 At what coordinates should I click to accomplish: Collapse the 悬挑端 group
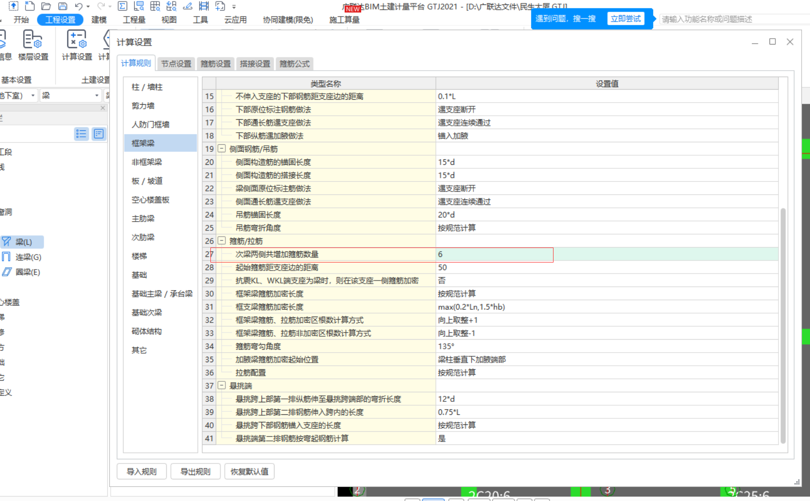pyautogui.click(x=222, y=386)
